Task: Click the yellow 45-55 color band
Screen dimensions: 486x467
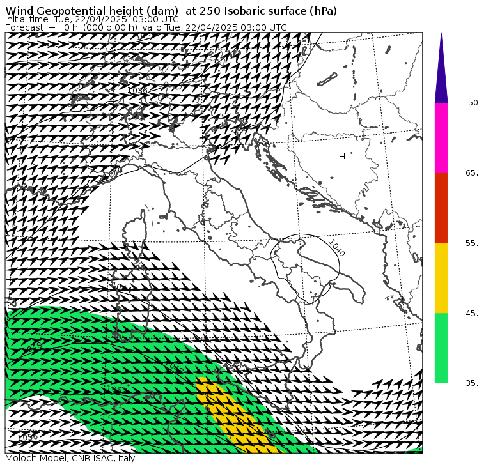Action: 441,278
